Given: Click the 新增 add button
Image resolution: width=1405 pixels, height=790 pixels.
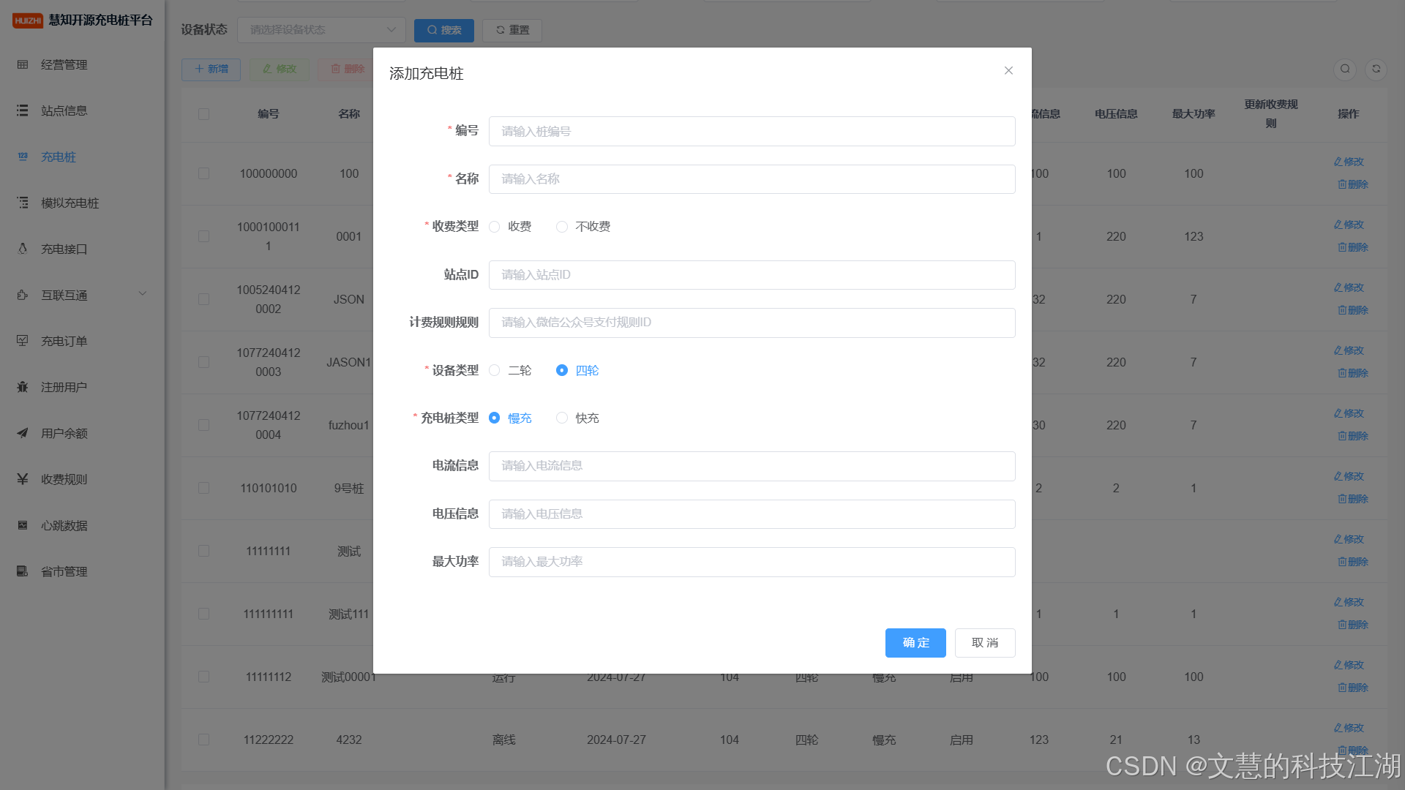Looking at the screenshot, I should pyautogui.click(x=211, y=69).
